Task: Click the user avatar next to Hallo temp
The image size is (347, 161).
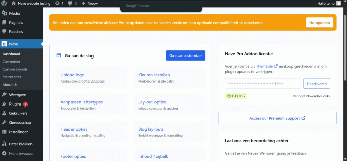Action: pos(339,3)
